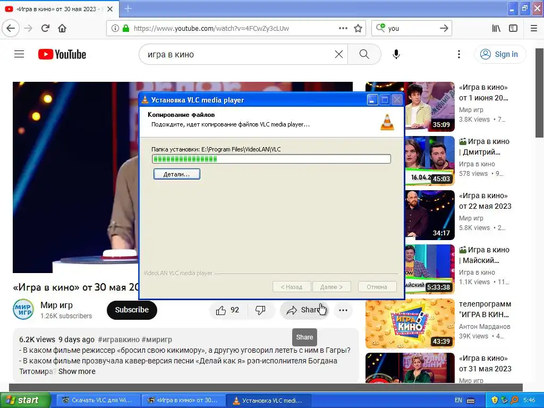Go back with the browser back arrow
The image size is (544, 408).
pos(11,28)
